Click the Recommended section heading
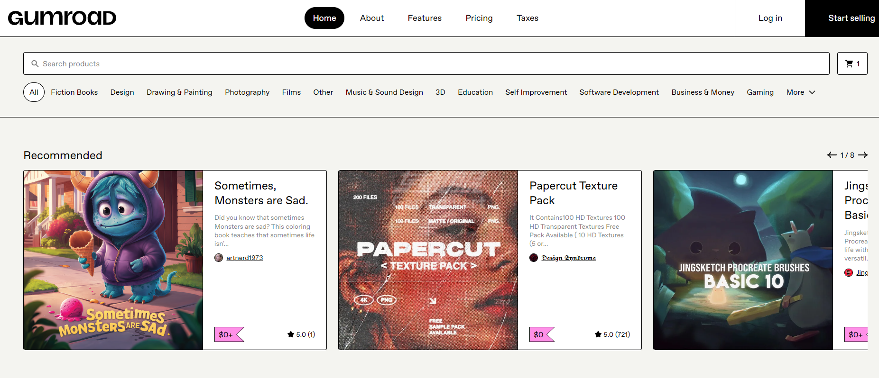Screen dimensions: 879x378 63,155
